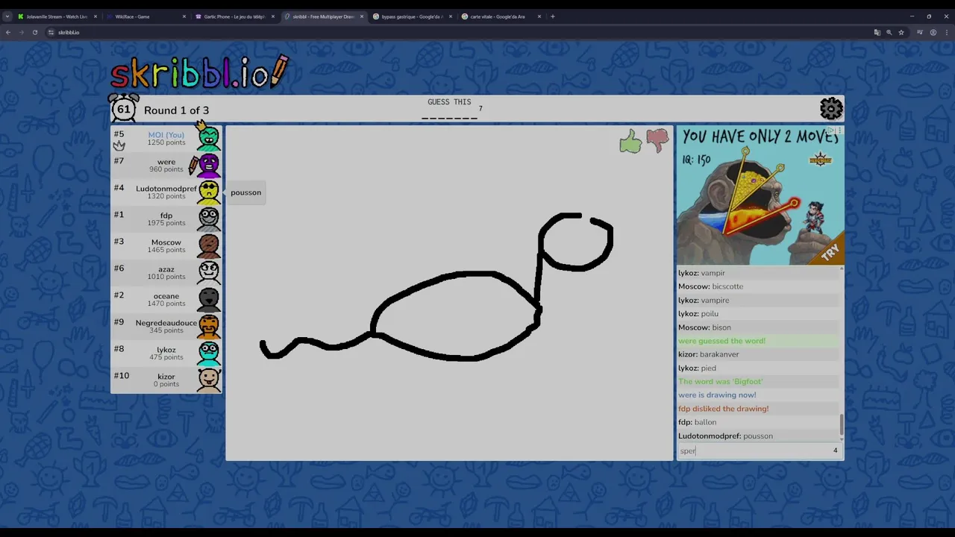Open the game settings gear
Image resolution: width=955 pixels, height=537 pixels.
(831, 109)
